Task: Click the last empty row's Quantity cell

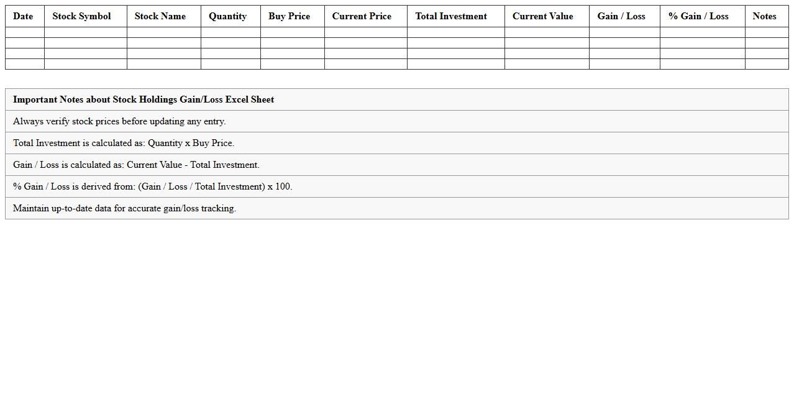Action: (x=230, y=64)
